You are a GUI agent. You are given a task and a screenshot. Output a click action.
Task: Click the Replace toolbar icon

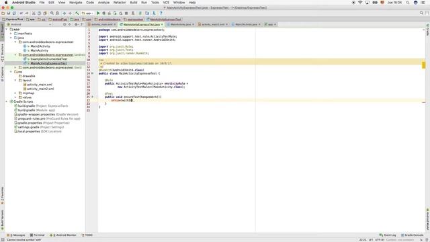(x=57, y=13)
